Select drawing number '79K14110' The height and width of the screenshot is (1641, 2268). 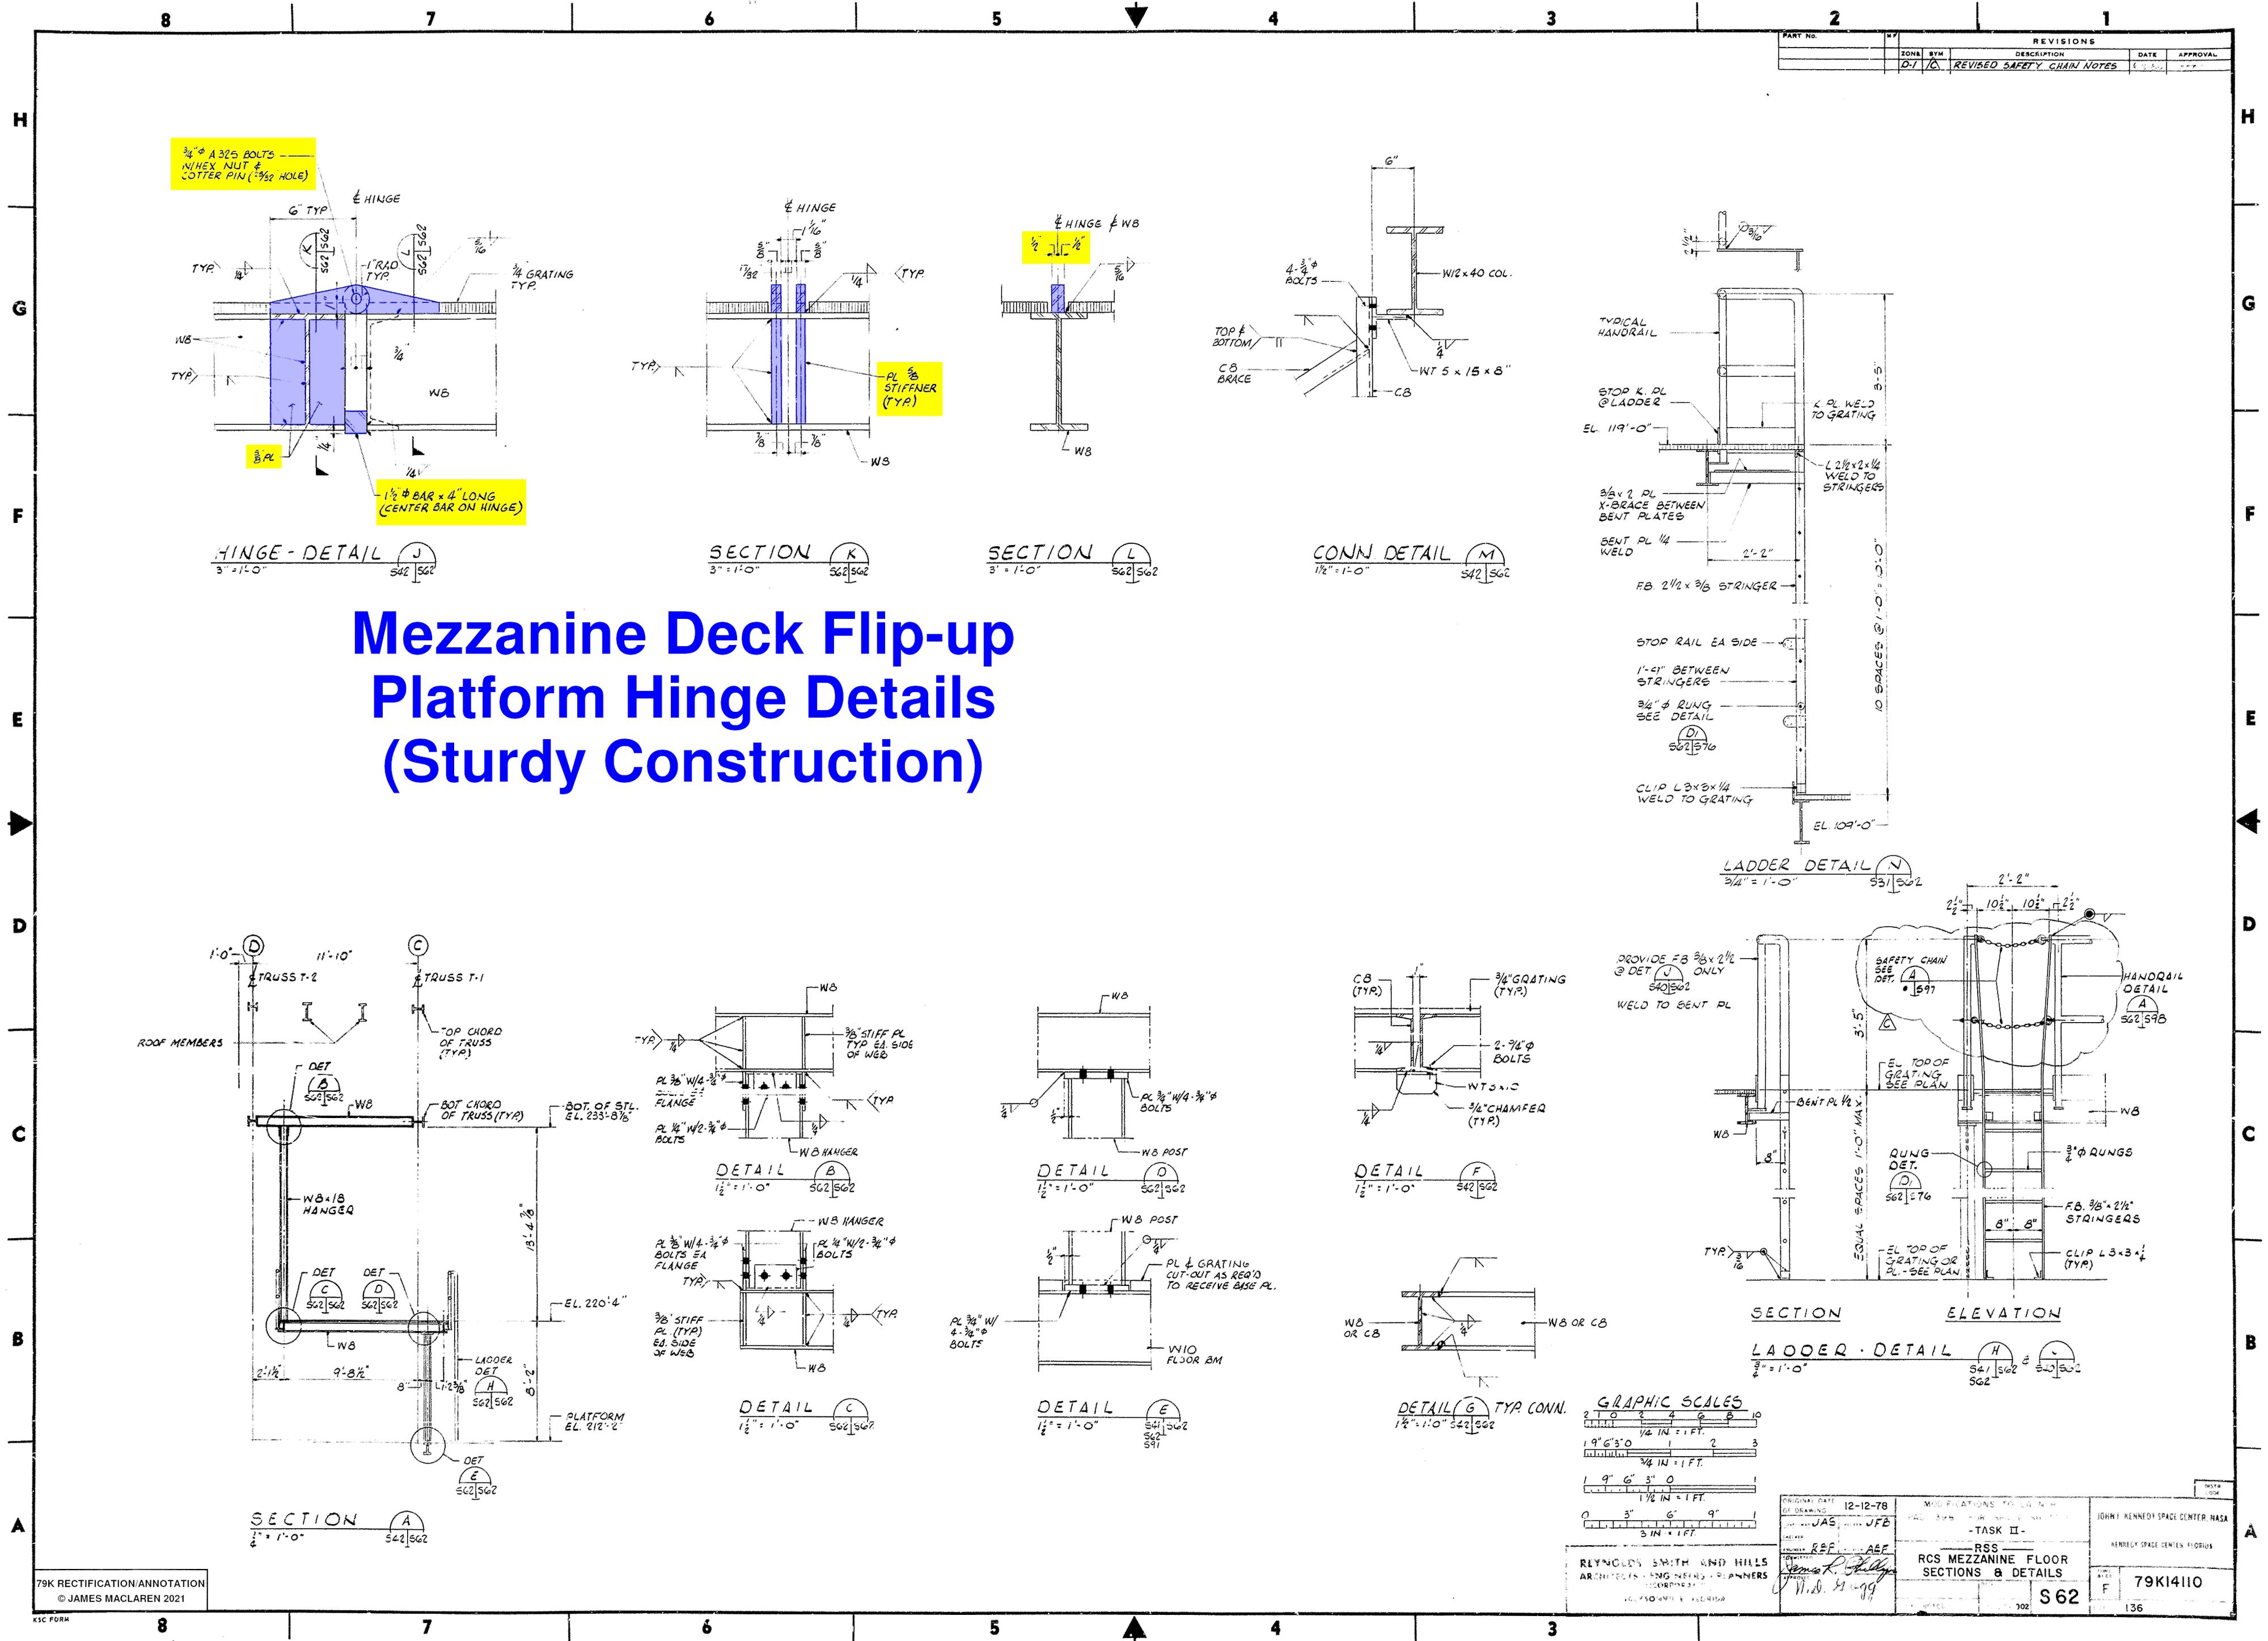click(2167, 1582)
